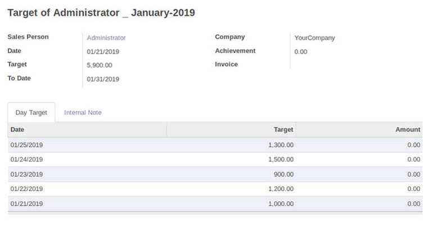Click the YourCompany company value
This screenshot has height=239, width=428.
314,38
